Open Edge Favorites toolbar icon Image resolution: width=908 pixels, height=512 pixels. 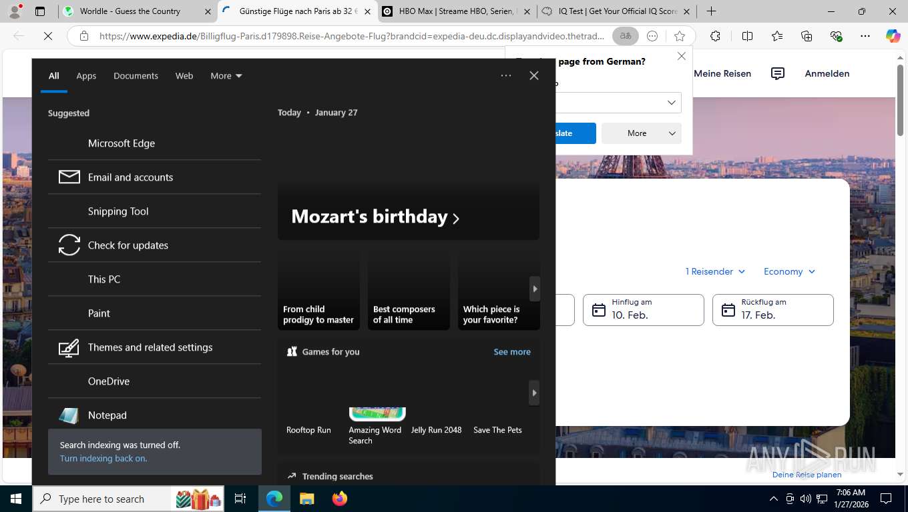tap(777, 37)
